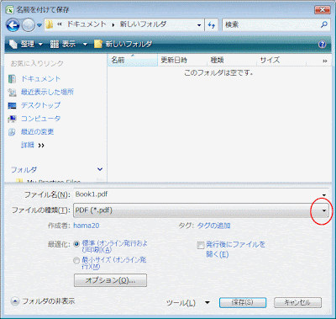
Task: Open the ツール(L) dropdown menu
Action: 188,303
